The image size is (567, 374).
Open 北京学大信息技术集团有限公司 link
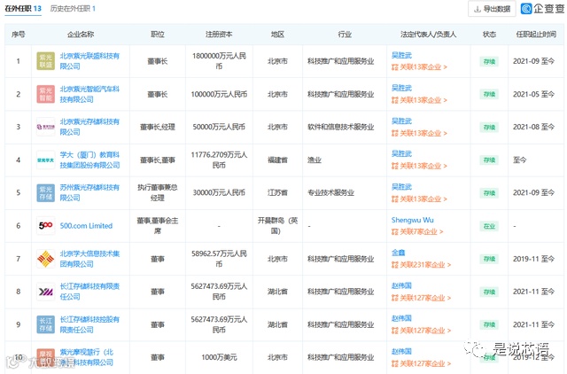coord(89,259)
